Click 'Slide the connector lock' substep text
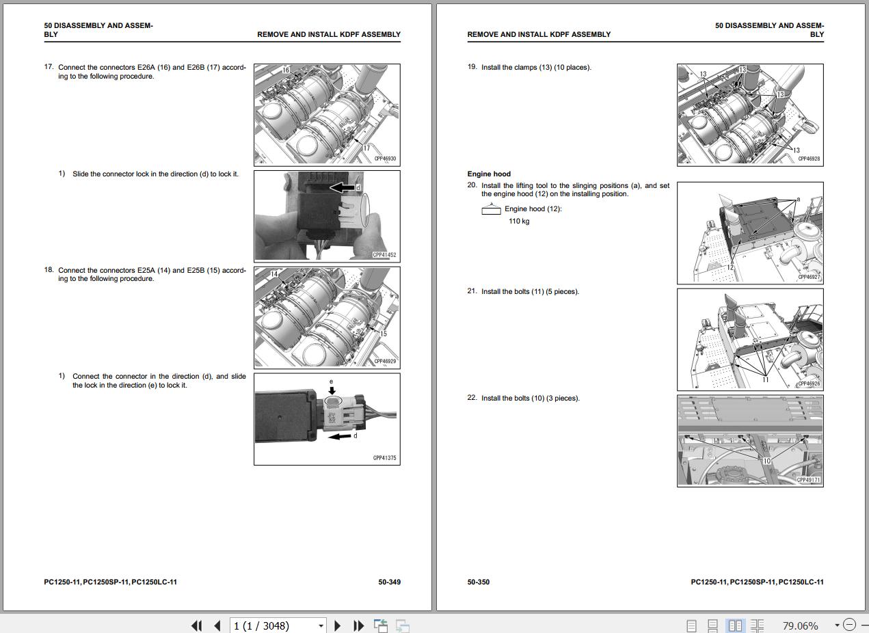869x633 pixels. point(155,174)
